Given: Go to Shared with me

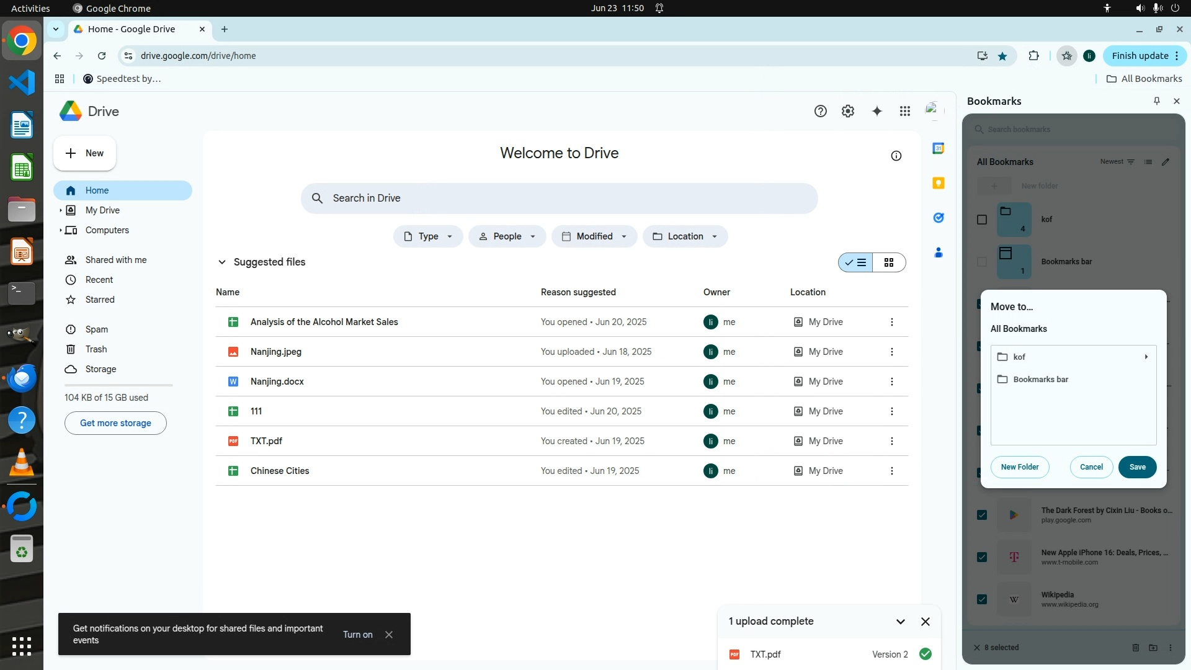Looking at the screenshot, I should pos(115,260).
